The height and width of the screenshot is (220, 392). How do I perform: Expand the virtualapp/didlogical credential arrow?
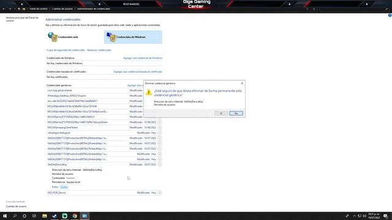(159, 133)
